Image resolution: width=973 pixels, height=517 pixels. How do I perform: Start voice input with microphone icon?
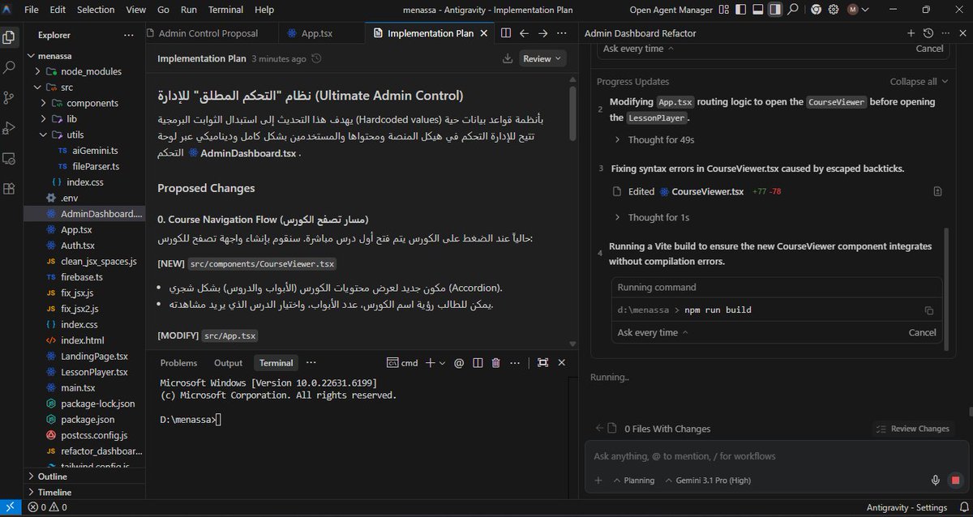pyautogui.click(x=936, y=480)
